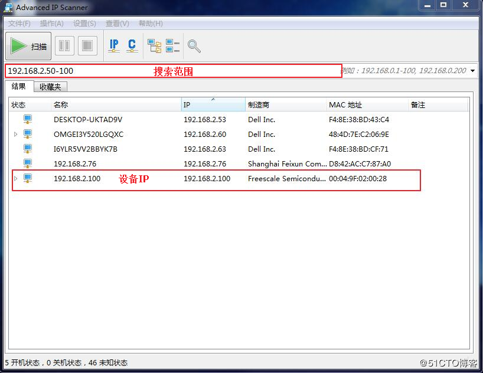
Task: Click MAC address 00:04:9F:02:00:28
Action: pos(358,179)
